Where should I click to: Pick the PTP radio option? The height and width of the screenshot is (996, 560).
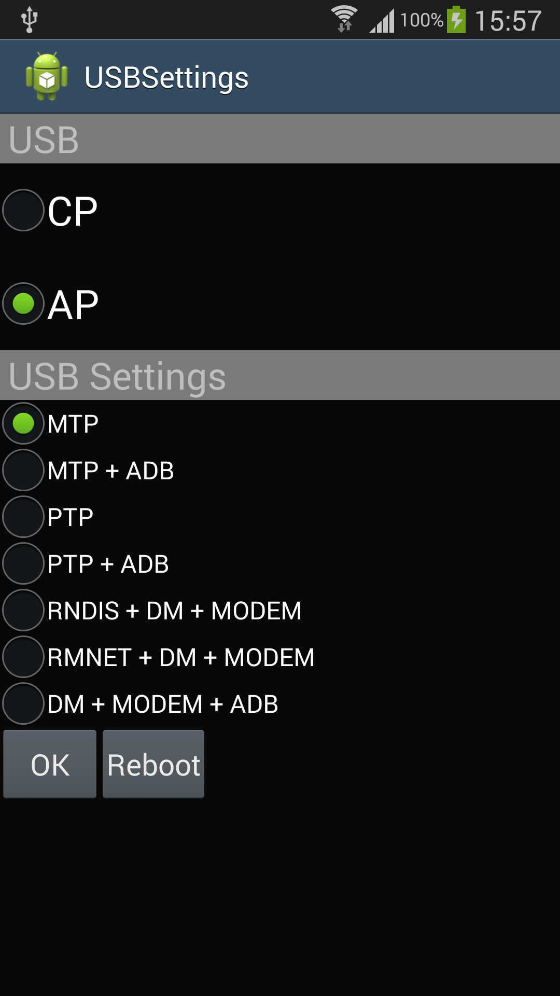point(23,517)
